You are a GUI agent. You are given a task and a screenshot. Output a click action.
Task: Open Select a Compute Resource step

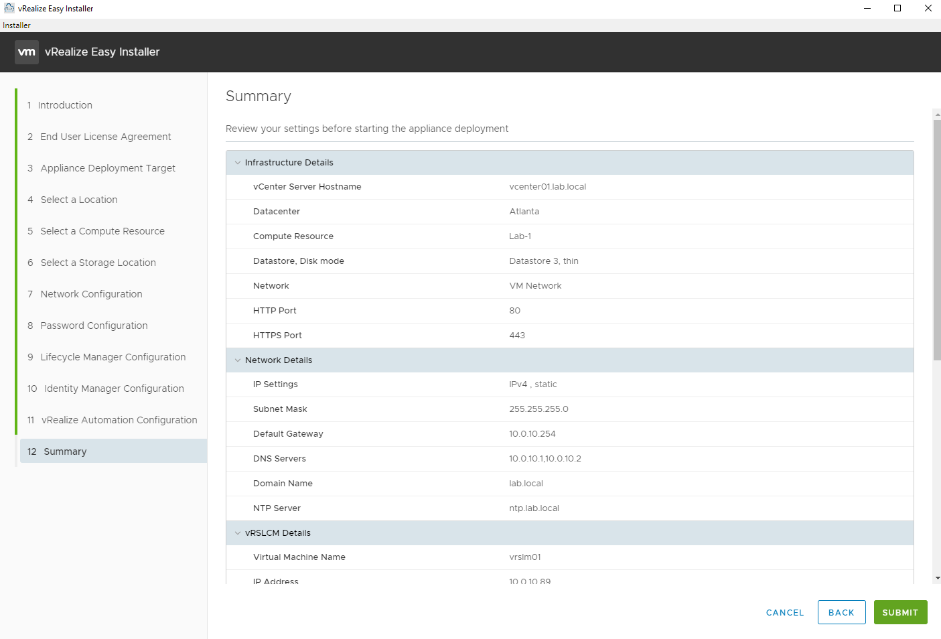(96, 231)
